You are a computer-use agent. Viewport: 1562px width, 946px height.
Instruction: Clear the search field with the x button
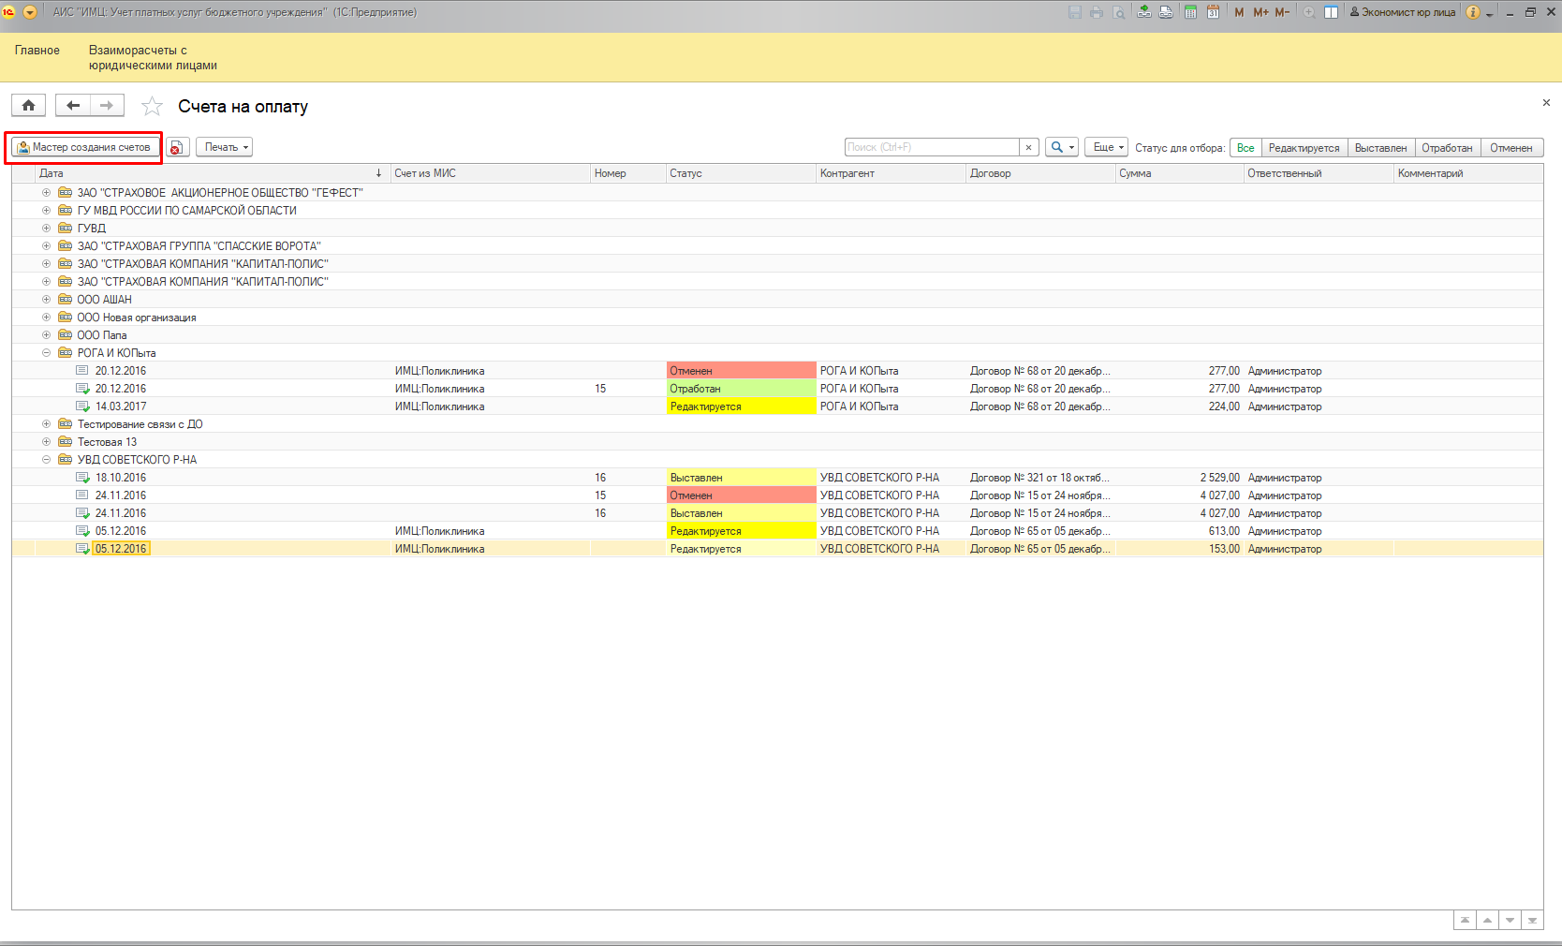click(x=1029, y=147)
